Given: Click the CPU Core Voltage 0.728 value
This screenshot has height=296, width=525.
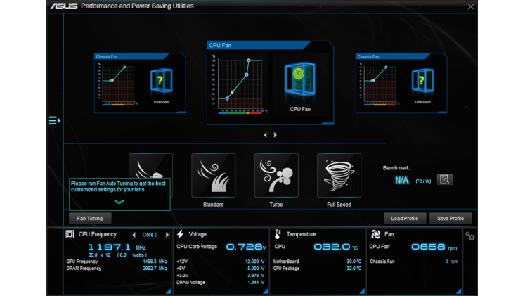Looking at the screenshot, I should 246,247.
